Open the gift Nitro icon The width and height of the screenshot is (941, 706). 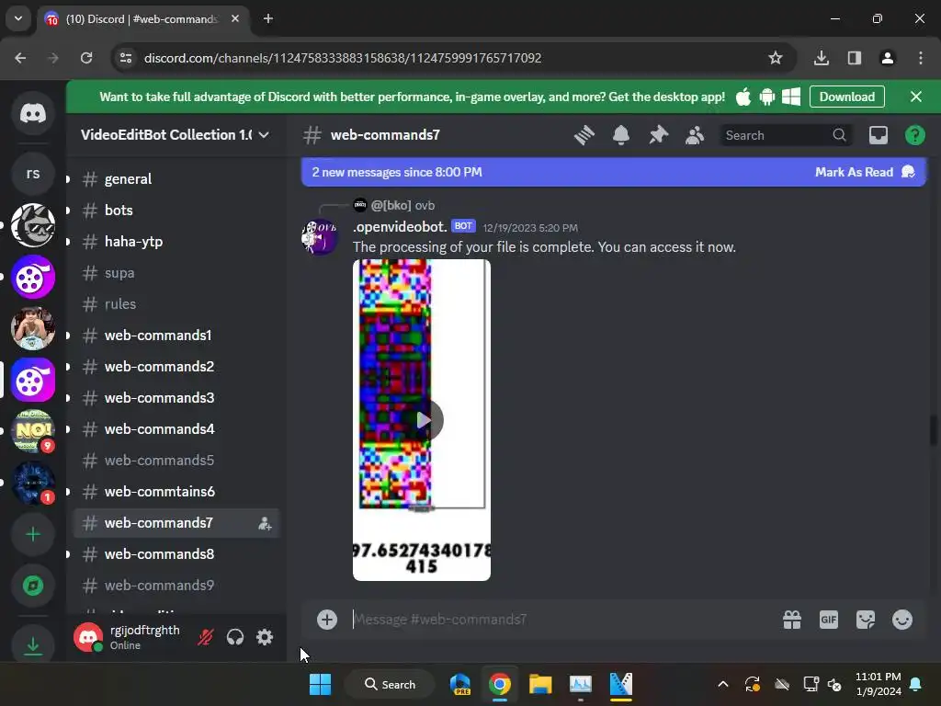click(792, 620)
